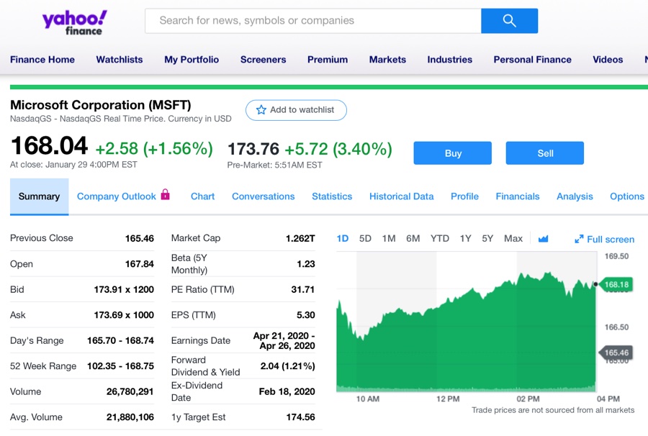This screenshot has width=648, height=436.
Task: Select the 5D chart range
Action: [365, 239]
